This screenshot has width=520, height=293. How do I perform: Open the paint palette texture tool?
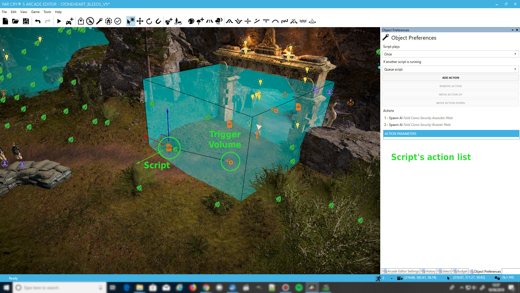tap(191, 21)
